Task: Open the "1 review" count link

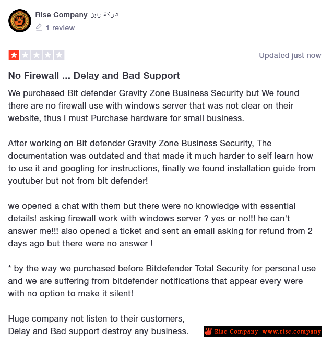Action: pos(60,28)
